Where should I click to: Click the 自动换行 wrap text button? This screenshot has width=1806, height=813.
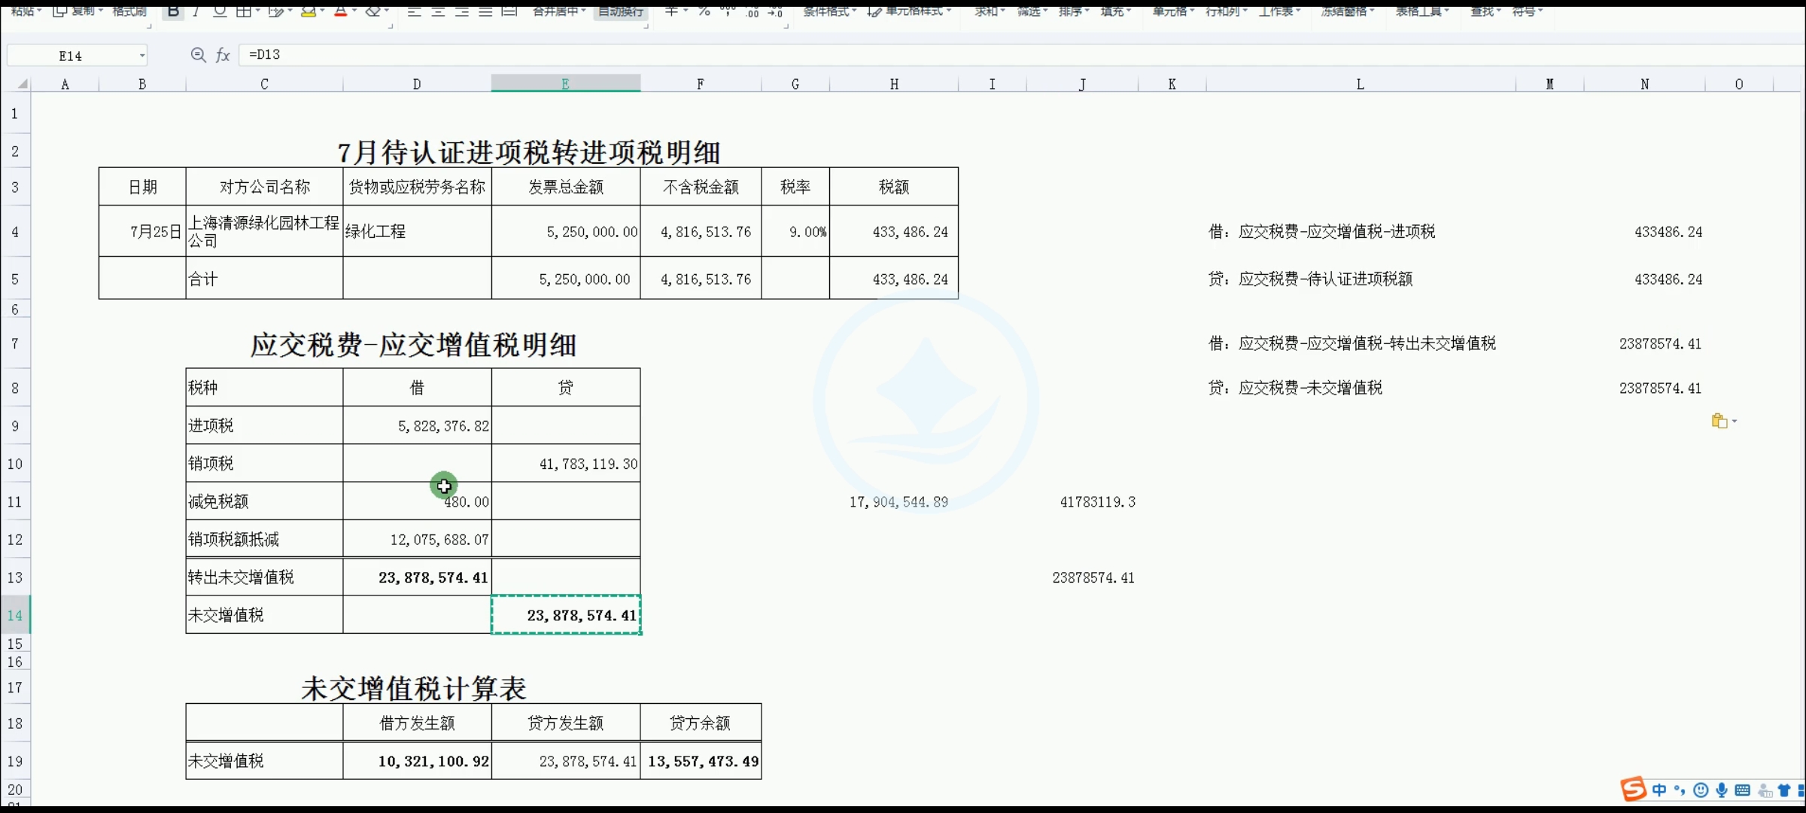tap(621, 11)
